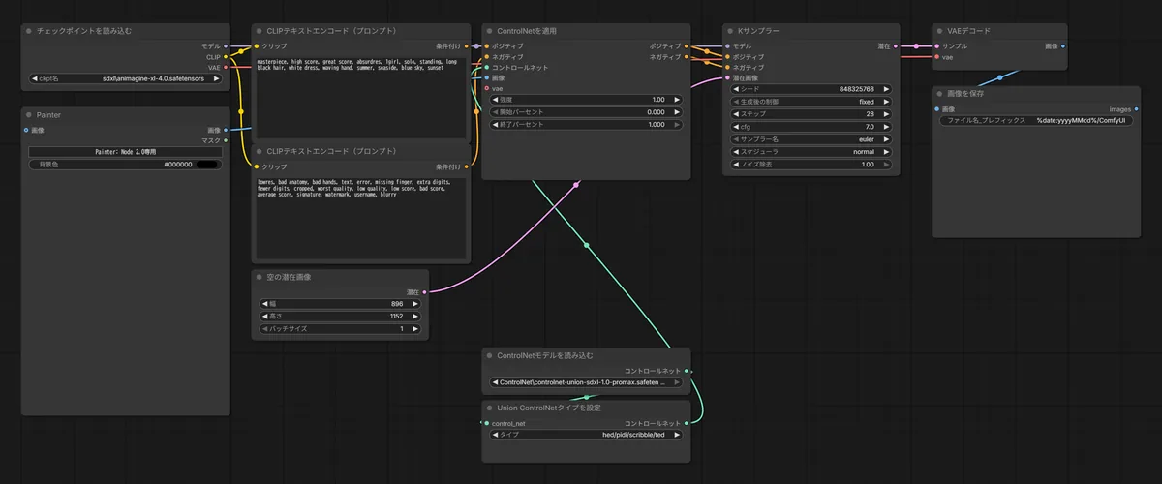The image size is (1162, 484).
Task: Click the ノイズ除去 1.00 slider field
Action: (x=813, y=165)
